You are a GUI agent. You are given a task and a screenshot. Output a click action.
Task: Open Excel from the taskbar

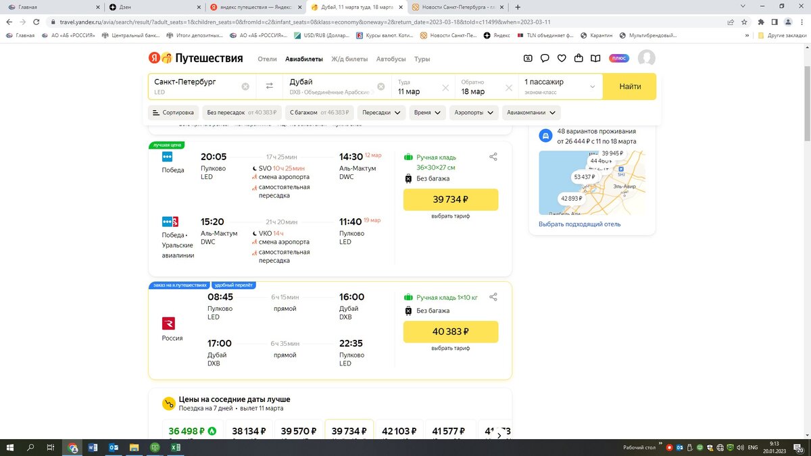[175, 447]
